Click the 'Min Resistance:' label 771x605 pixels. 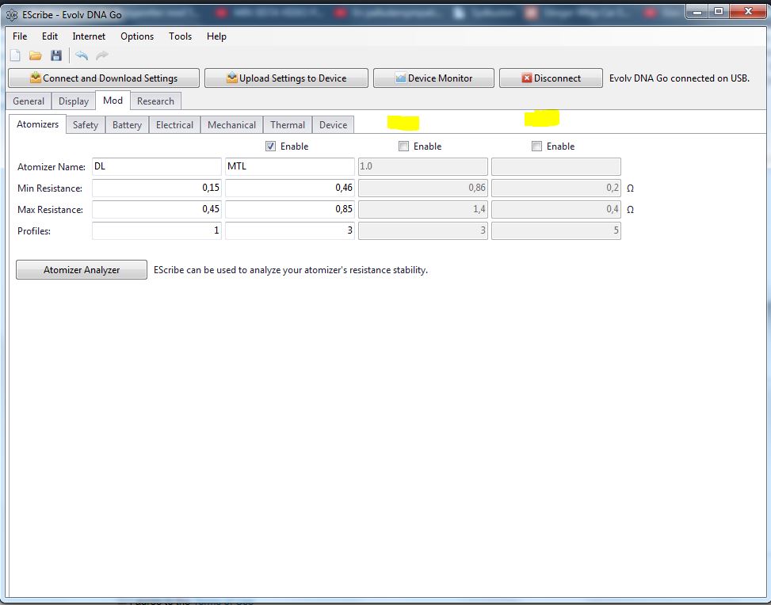point(50,188)
